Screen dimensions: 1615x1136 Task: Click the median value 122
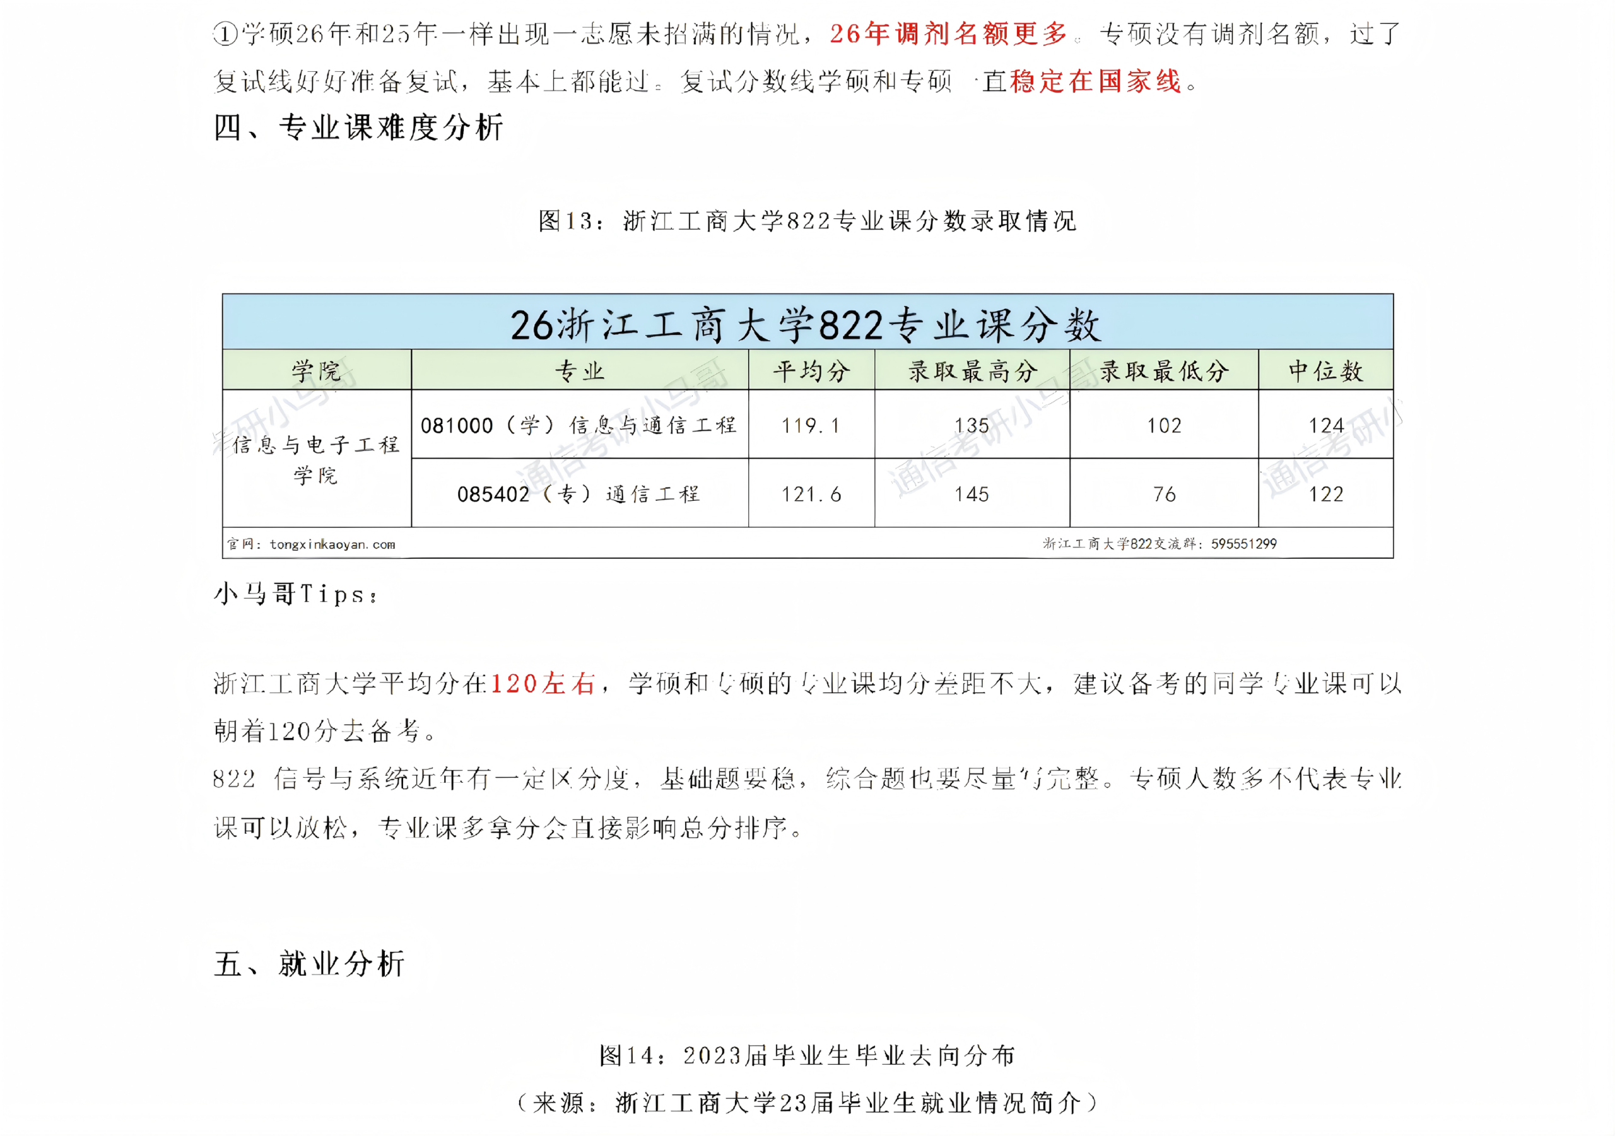coord(1327,495)
